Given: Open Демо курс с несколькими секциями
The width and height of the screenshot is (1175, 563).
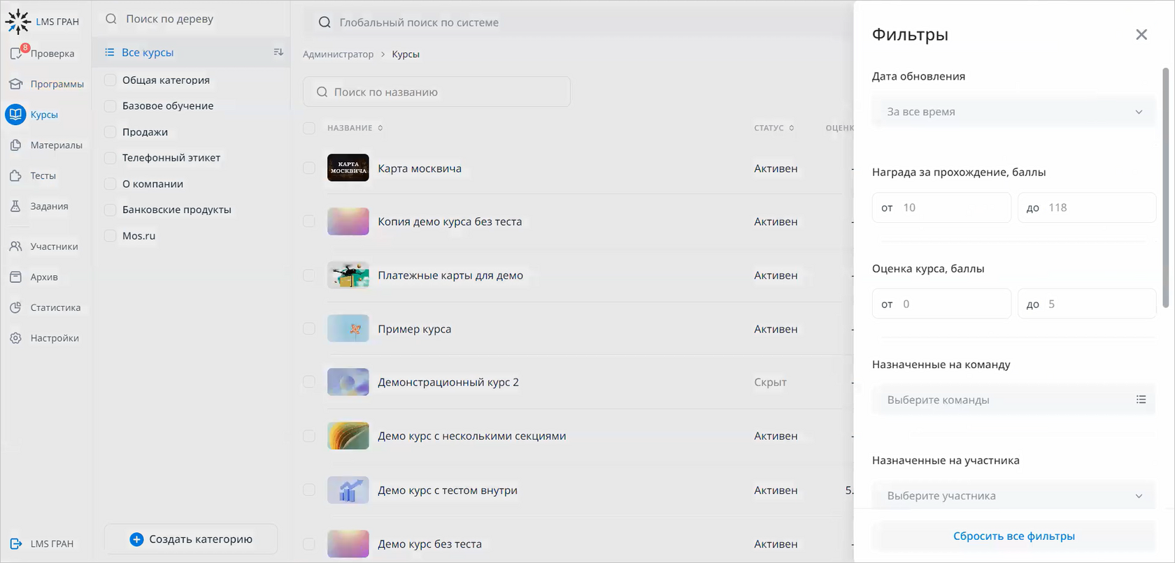Looking at the screenshot, I should click(472, 436).
